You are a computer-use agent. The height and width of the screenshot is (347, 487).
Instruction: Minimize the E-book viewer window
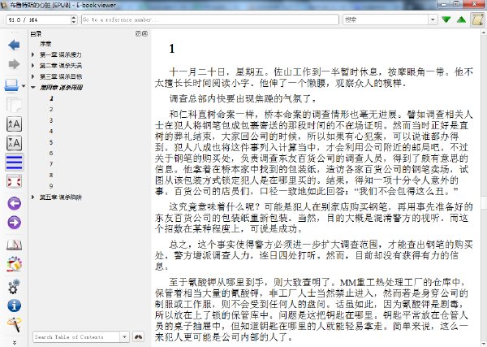444,4
